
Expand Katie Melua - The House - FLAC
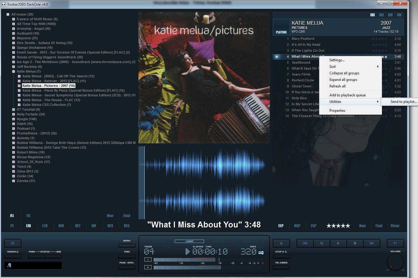coord(19,100)
